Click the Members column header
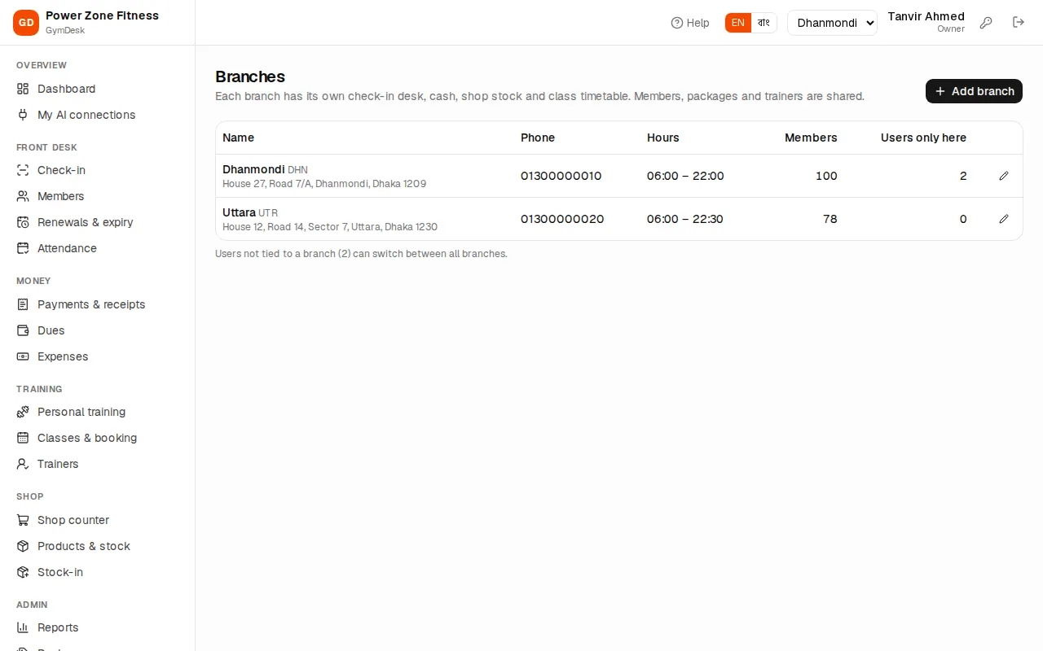The height and width of the screenshot is (651, 1043). (x=811, y=138)
